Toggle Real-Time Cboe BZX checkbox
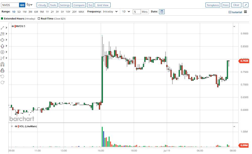Viewport: 252px width, 154px height. point(39,18)
